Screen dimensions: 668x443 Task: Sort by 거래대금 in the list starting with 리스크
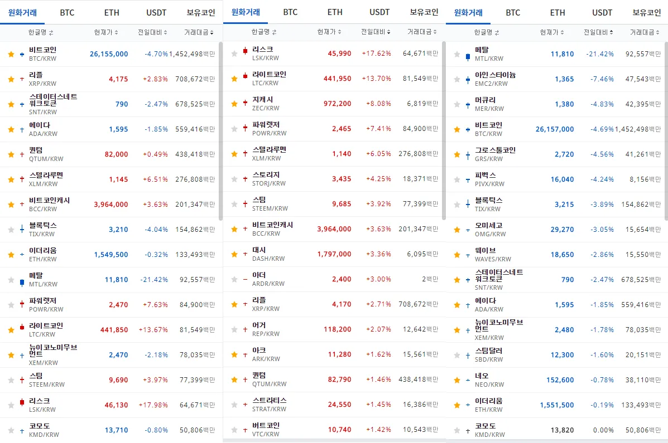coord(422,32)
